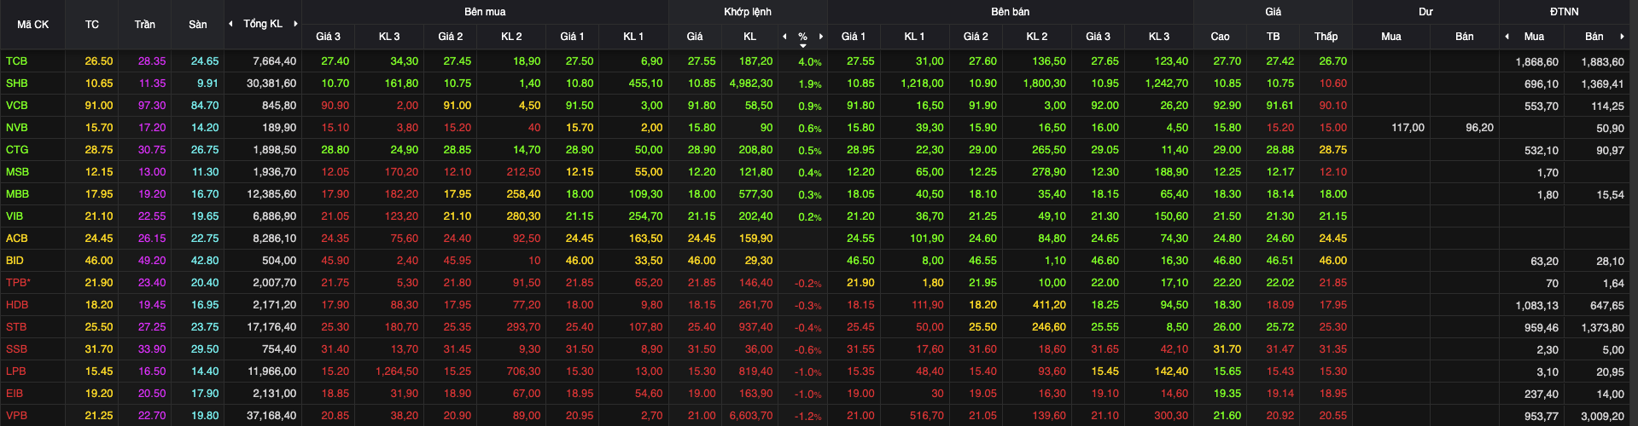Click Dư group header
Viewport: 1638px width, 426px height.
click(1426, 12)
